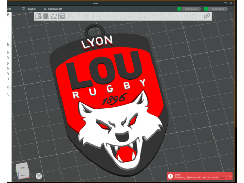Select the greyed Color painting bucket icon
The image size is (244, 183).
170,16
